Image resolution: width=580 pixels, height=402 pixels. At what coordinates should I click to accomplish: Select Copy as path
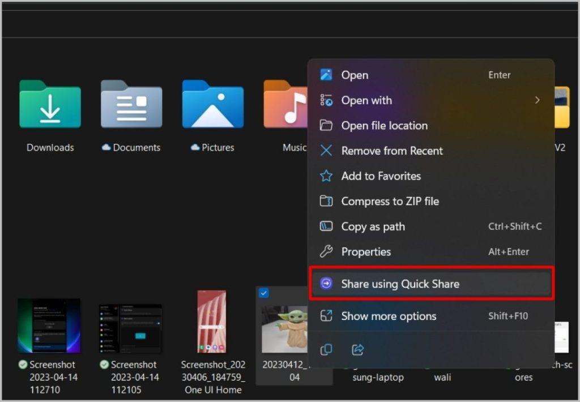[x=430, y=226]
